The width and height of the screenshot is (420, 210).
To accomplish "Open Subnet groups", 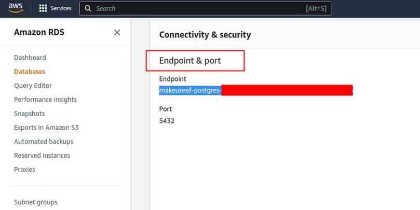I will point(36,202).
